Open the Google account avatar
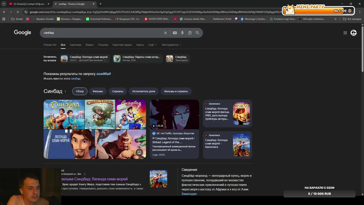 [x=353, y=33]
